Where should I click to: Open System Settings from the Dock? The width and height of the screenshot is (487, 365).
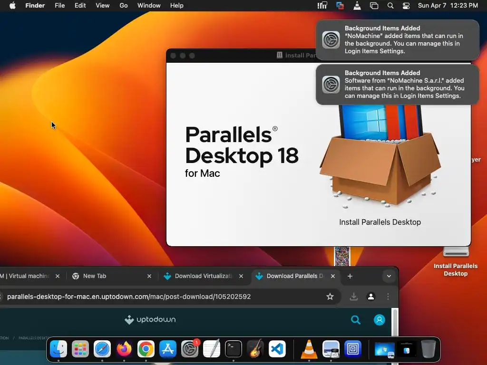[190, 349]
